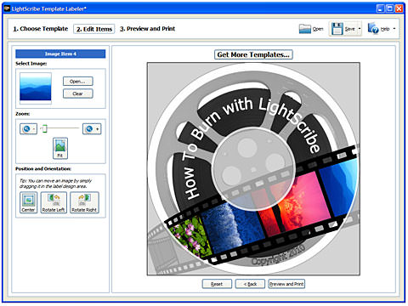Click the Fit image icon
Image resolution: width=408 pixels, height=306 pixels.
tap(60, 148)
